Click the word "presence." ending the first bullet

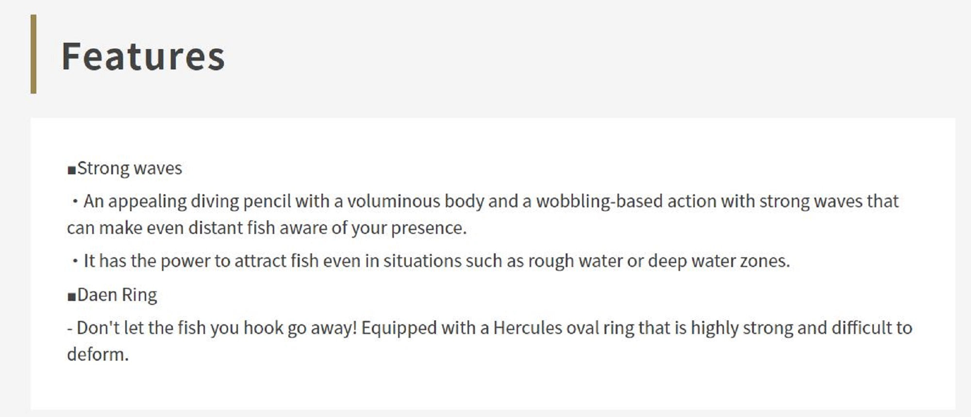[x=429, y=228]
